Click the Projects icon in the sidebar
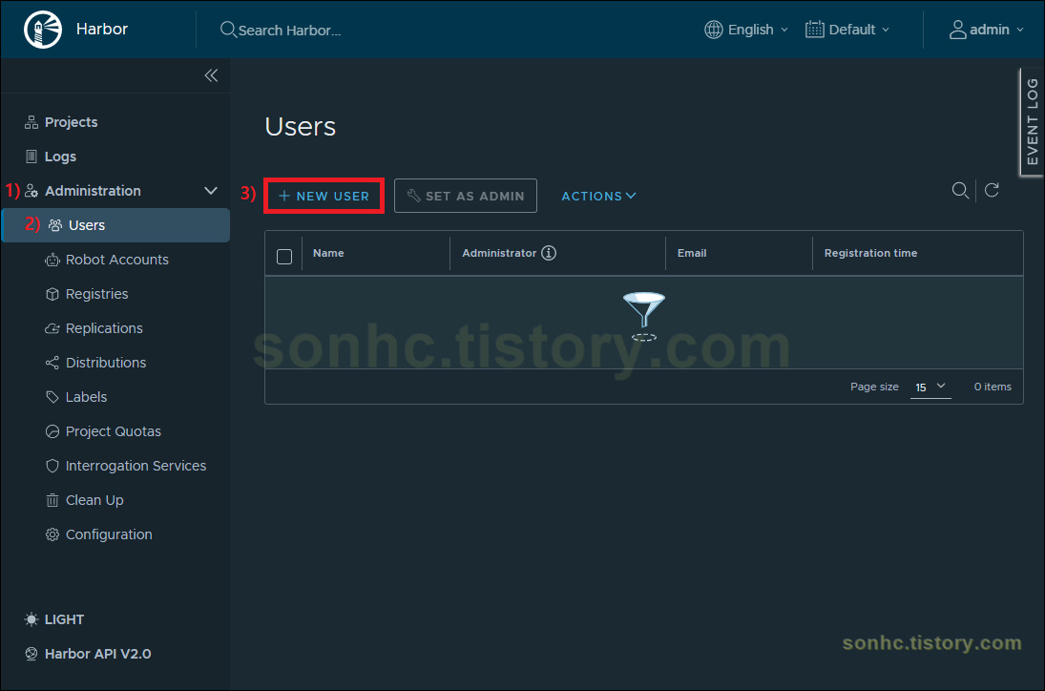Viewport: 1045px width, 691px height. click(31, 122)
